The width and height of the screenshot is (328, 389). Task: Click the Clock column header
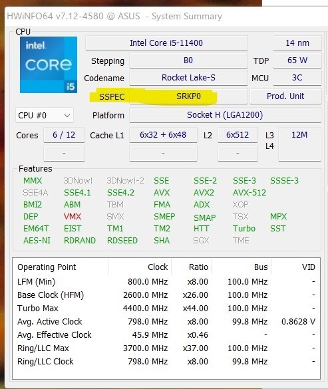140,267
